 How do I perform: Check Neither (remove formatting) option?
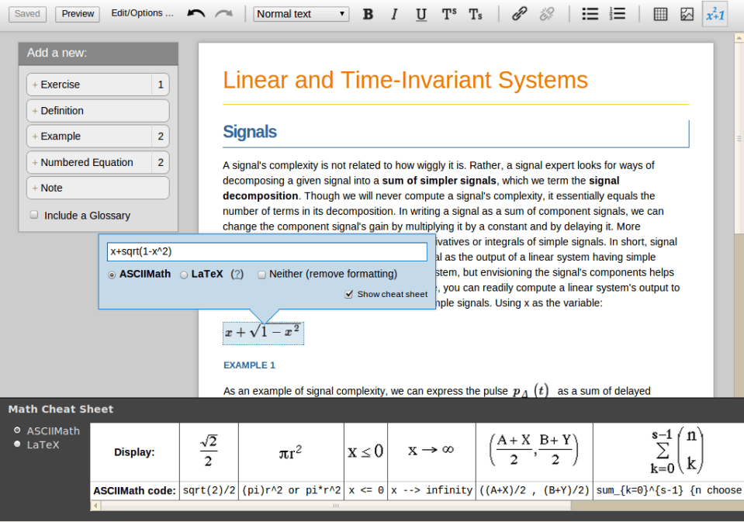261,274
